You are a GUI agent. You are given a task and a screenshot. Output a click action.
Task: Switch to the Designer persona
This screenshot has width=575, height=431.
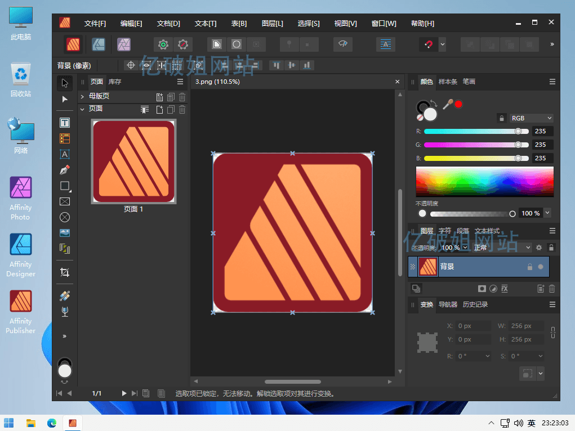coord(99,44)
